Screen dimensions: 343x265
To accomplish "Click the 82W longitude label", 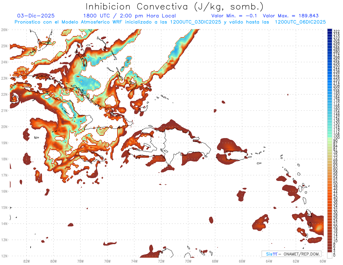I will 26,261.
